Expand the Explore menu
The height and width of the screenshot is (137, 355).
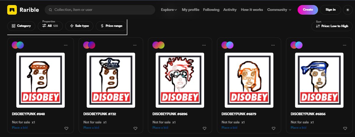[169, 10]
